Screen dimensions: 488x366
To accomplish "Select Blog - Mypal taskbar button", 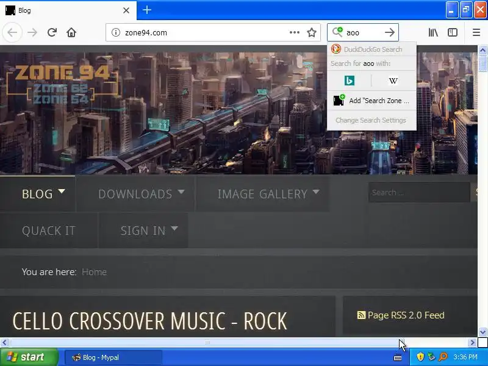I will [113, 357].
